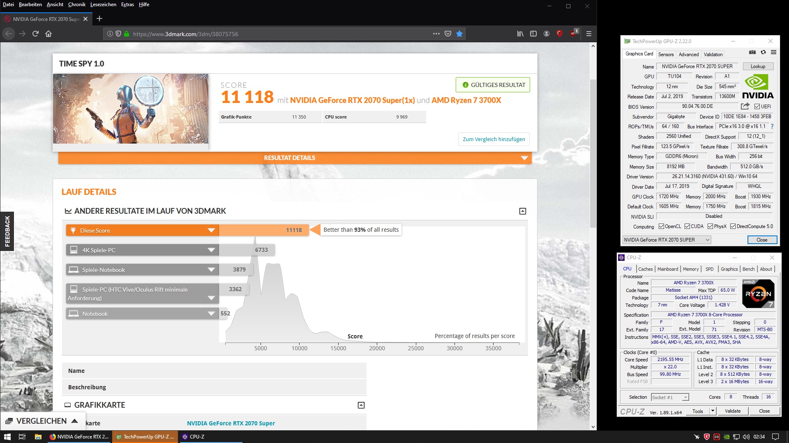Switch to the Sensors tab in GPU-Z
This screenshot has width=789, height=443.
[666, 55]
